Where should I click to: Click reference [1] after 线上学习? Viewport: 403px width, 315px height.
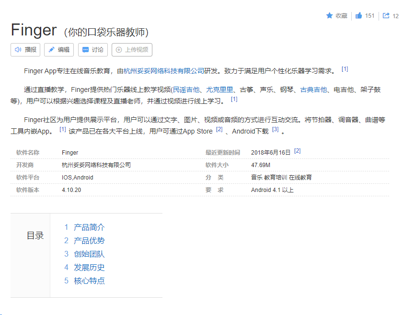[x=234, y=99]
